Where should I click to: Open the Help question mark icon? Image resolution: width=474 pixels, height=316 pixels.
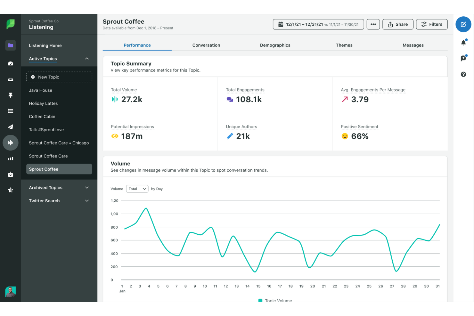tap(463, 74)
